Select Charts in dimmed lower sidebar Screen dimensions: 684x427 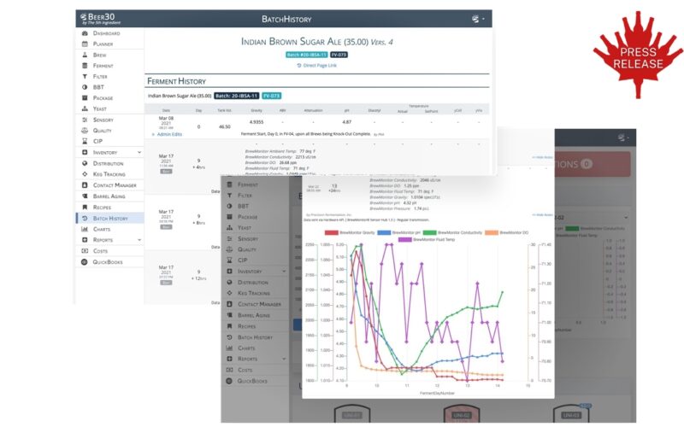coord(246,348)
